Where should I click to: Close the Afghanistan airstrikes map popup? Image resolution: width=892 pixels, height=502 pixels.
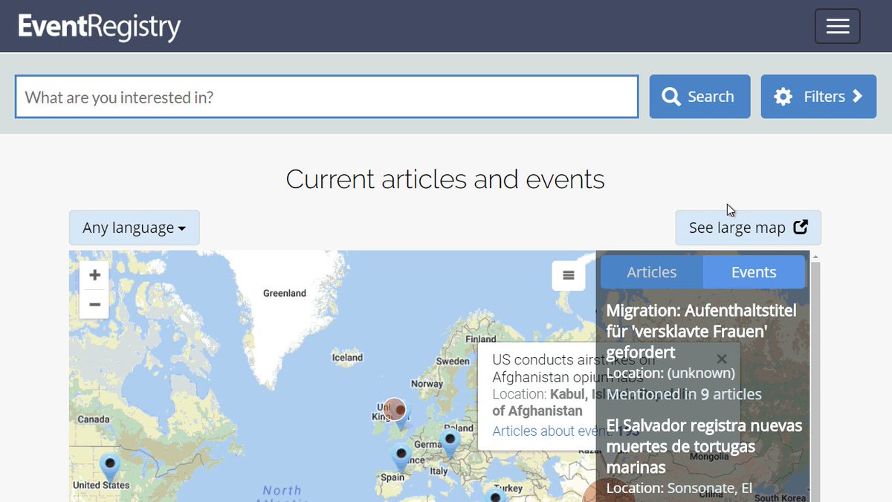[721, 359]
